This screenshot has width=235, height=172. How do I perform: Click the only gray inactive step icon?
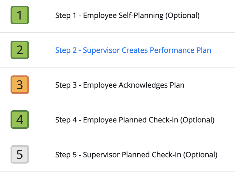point(20,154)
